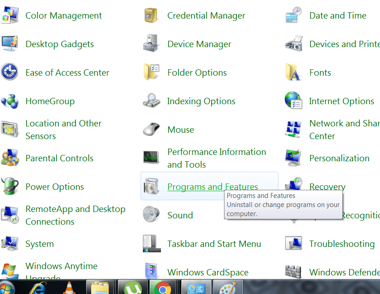Select the Internet Options link
Screen dimensions: 380x294
pos(341,101)
